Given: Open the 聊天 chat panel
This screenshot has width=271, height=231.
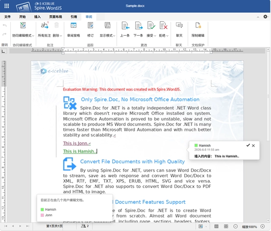Looking at the screenshot, I should point(179,26).
